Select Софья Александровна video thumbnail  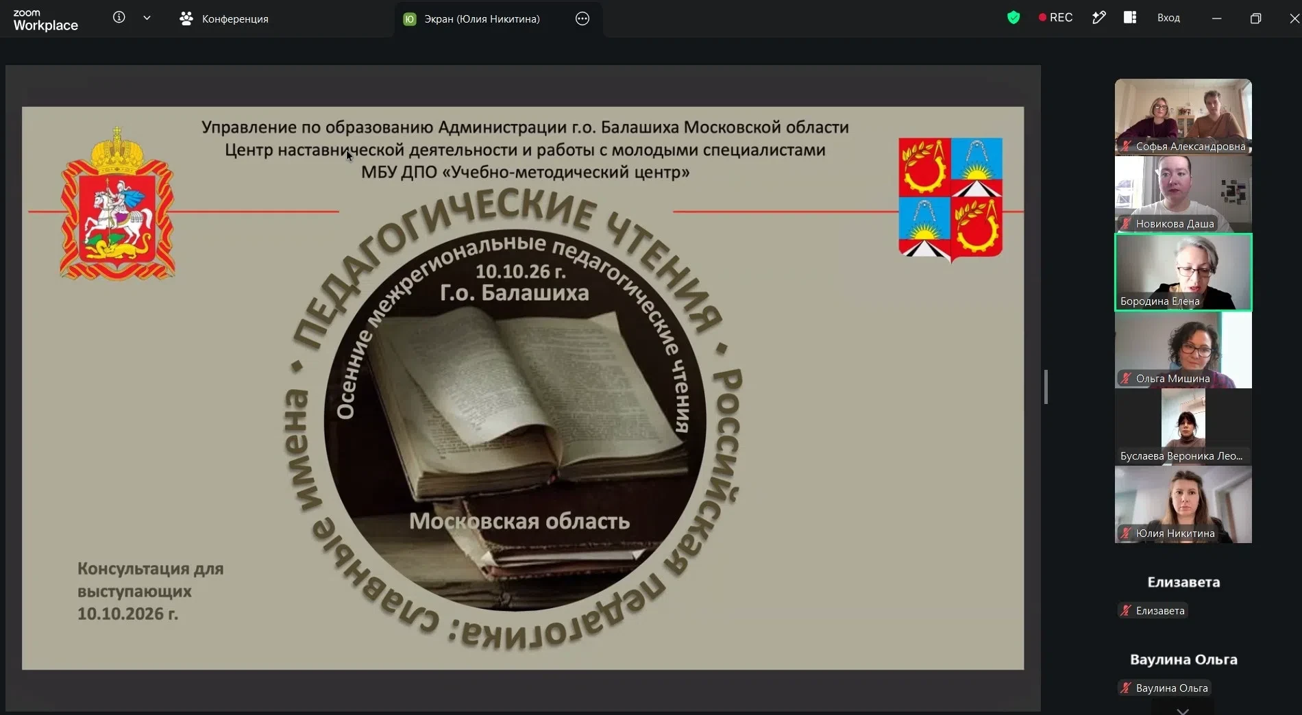coord(1183,116)
